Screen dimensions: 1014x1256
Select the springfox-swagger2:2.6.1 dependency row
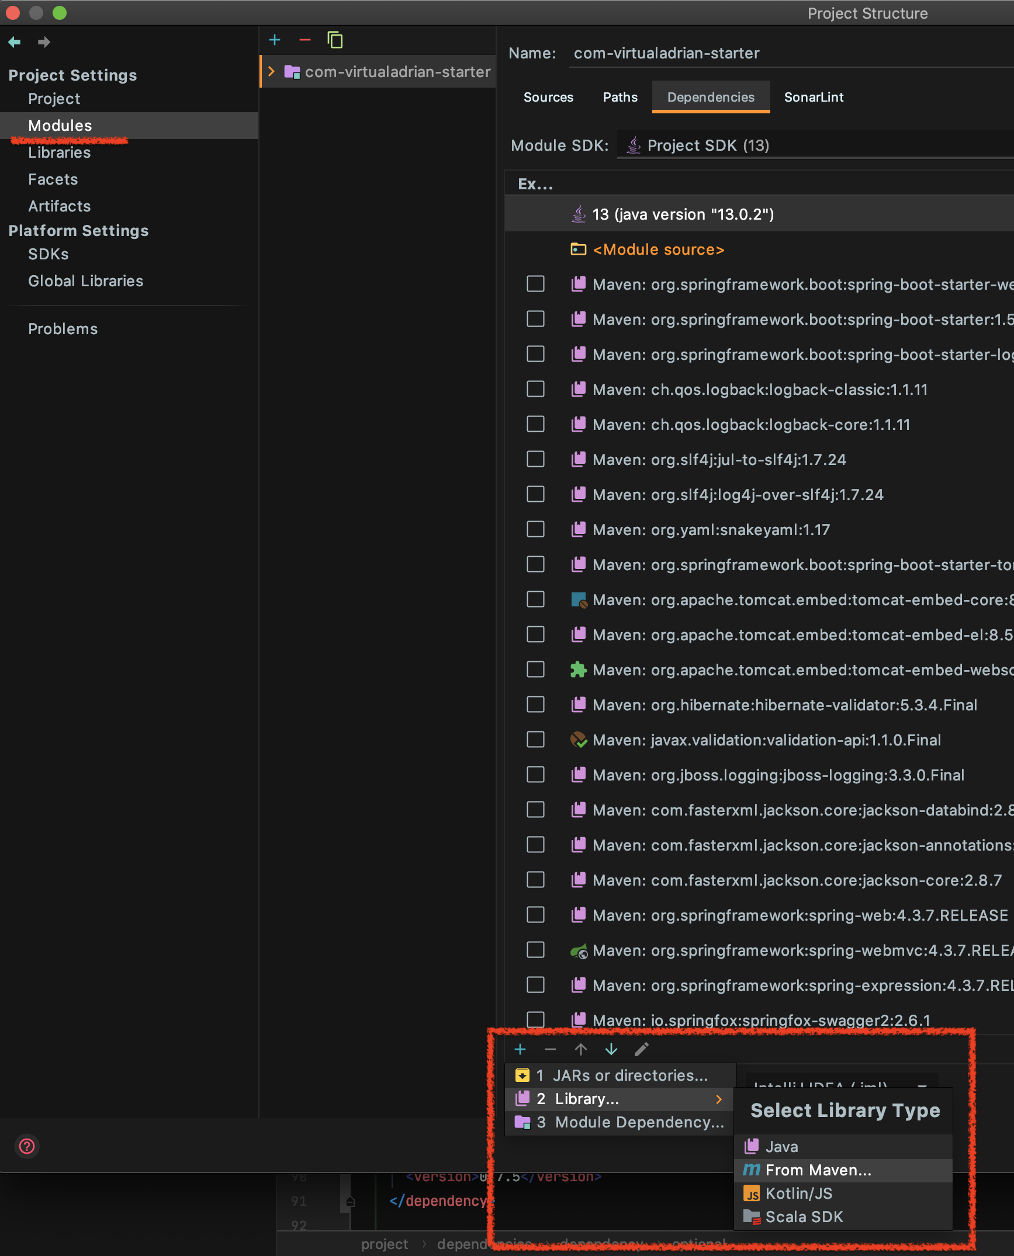click(759, 1020)
